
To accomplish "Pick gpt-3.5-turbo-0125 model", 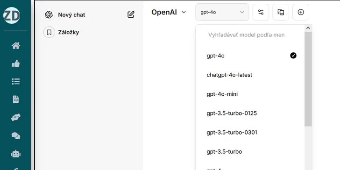I will pos(250,113).
